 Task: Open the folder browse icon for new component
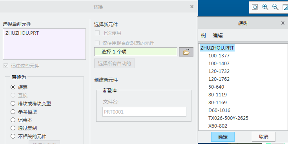pos(186,52)
